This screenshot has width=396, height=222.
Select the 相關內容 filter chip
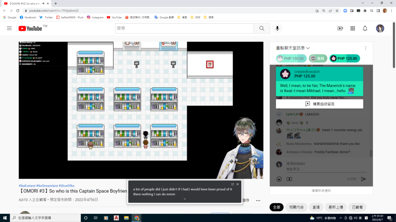297,207
